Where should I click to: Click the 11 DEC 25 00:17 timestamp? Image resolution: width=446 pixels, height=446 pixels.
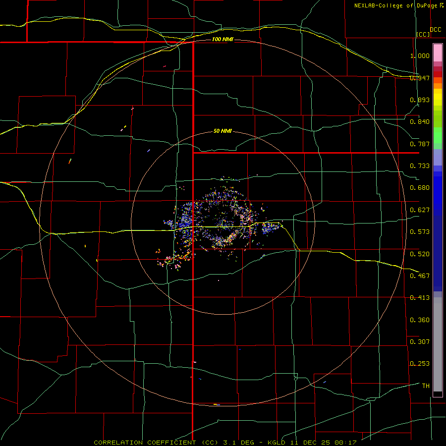tap(324, 443)
